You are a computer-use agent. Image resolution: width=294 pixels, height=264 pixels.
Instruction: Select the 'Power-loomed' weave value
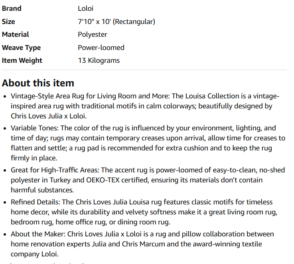click(x=101, y=48)
